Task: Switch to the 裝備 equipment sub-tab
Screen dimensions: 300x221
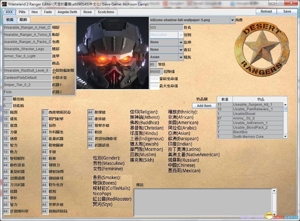Action: pos(10,20)
